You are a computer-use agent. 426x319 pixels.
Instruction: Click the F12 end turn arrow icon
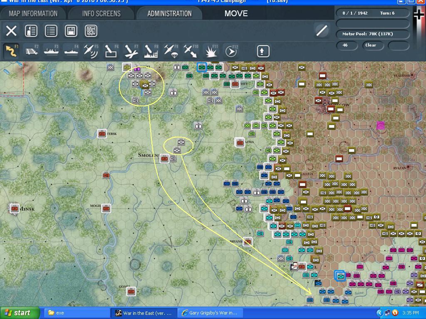(x=231, y=51)
